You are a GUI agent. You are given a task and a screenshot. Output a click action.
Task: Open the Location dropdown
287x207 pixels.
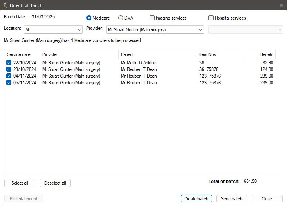53,29
